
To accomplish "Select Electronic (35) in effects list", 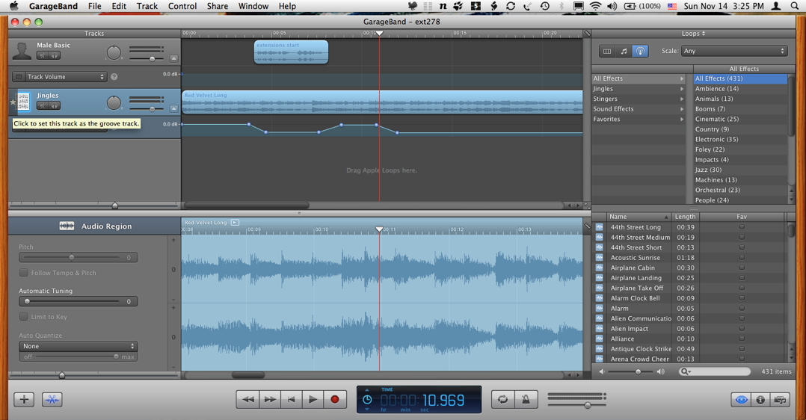I will 740,139.
